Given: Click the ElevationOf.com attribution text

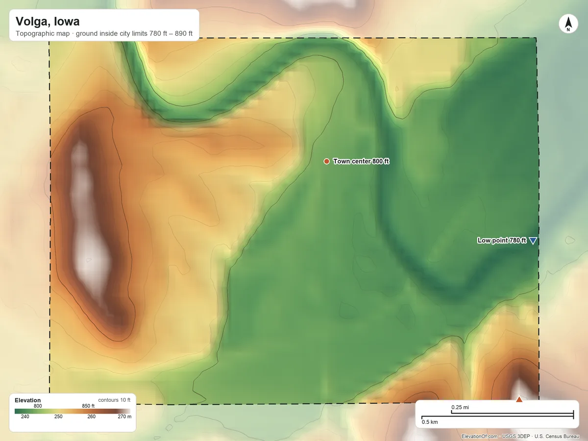Looking at the screenshot, I should pos(480,436).
